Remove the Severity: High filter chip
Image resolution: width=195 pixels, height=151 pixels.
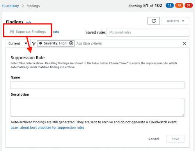[71, 43]
